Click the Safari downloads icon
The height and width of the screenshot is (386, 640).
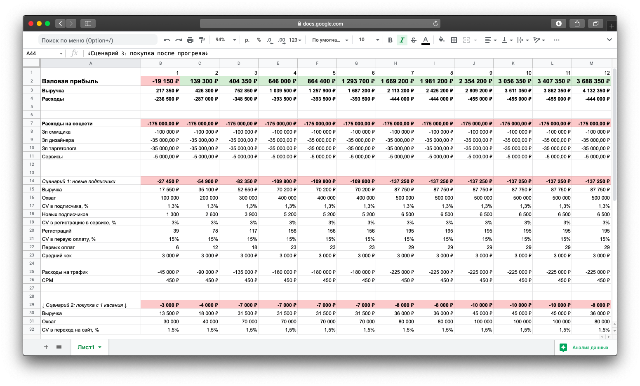point(558,24)
